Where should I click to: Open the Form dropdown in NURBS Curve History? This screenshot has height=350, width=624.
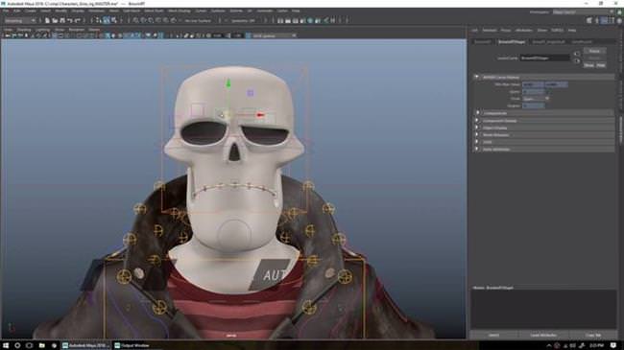pyautogui.click(x=536, y=99)
